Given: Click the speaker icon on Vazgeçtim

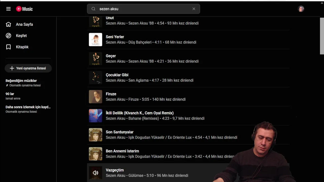Looking at the screenshot, I should pos(95,173).
